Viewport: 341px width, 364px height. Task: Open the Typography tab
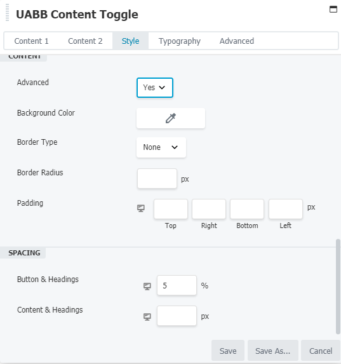180,41
